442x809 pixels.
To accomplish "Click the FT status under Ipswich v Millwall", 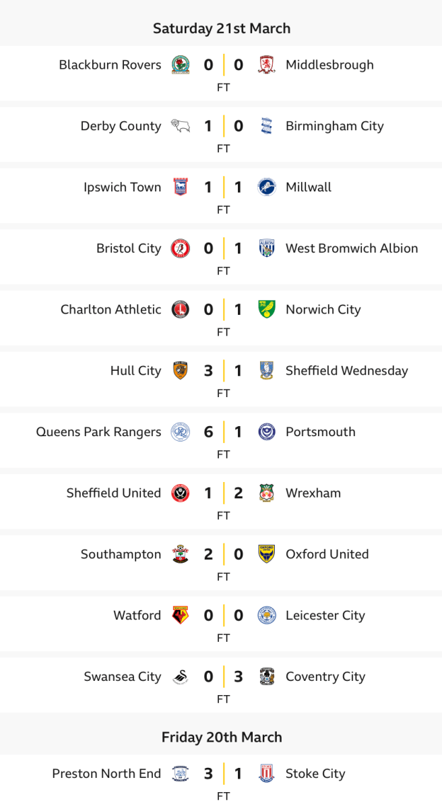I will tap(224, 210).
